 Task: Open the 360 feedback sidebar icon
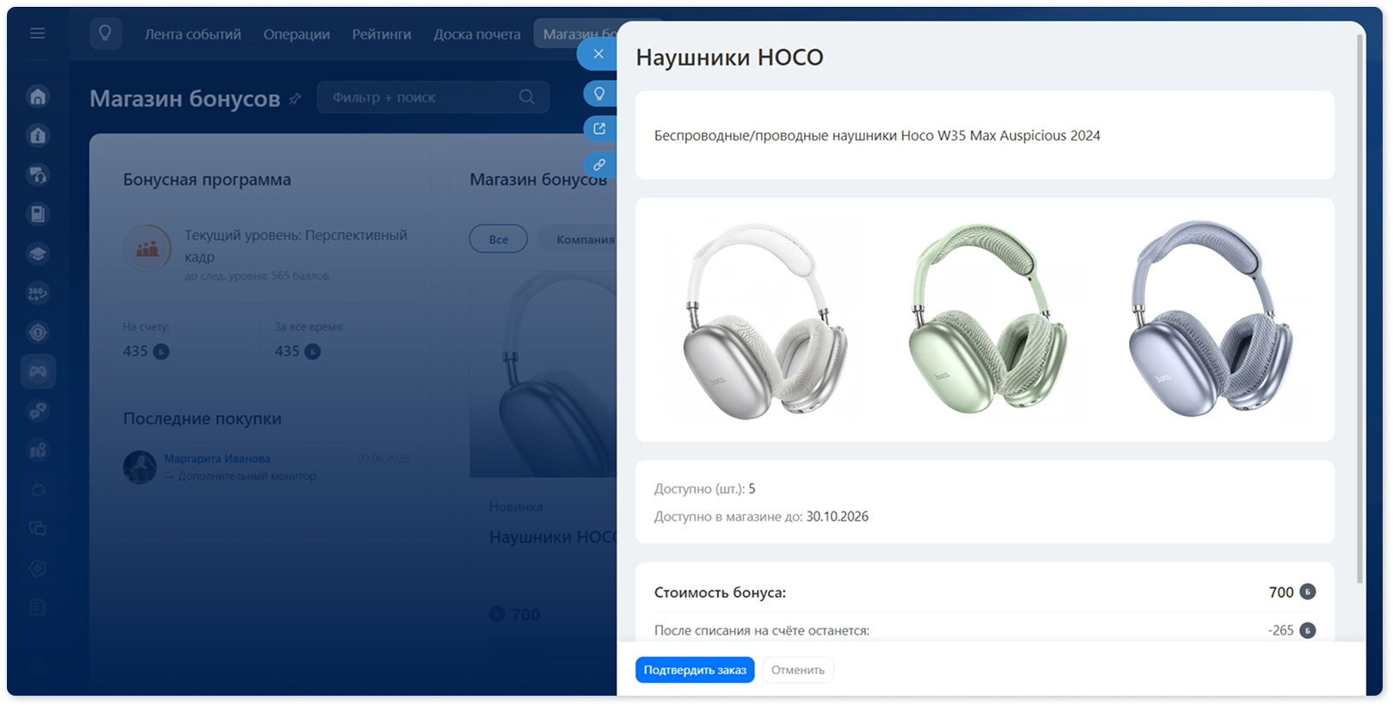pyautogui.click(x=38, y=293)
